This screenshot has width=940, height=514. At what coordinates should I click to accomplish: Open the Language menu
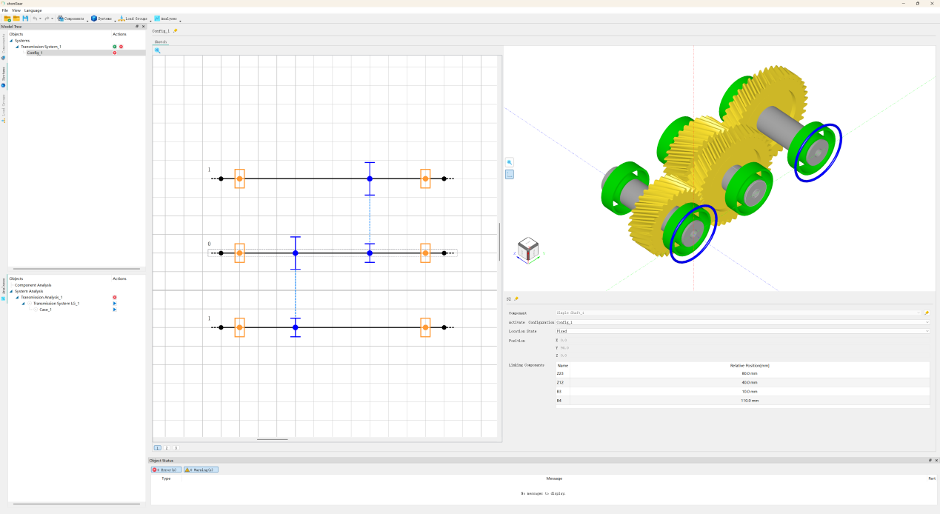pos(33,10)
